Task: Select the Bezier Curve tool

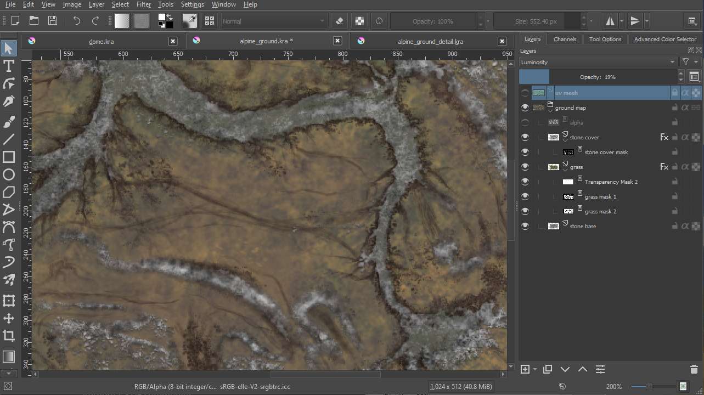Action: coord(9,227)
